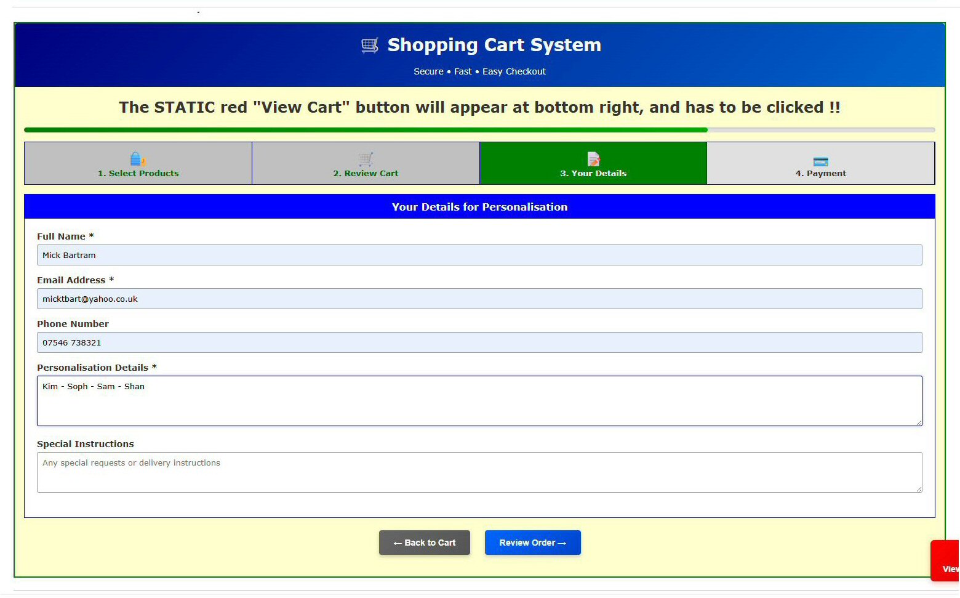Select the Phone Number input box
Screen dimensions: 960x598
[479, 342]
